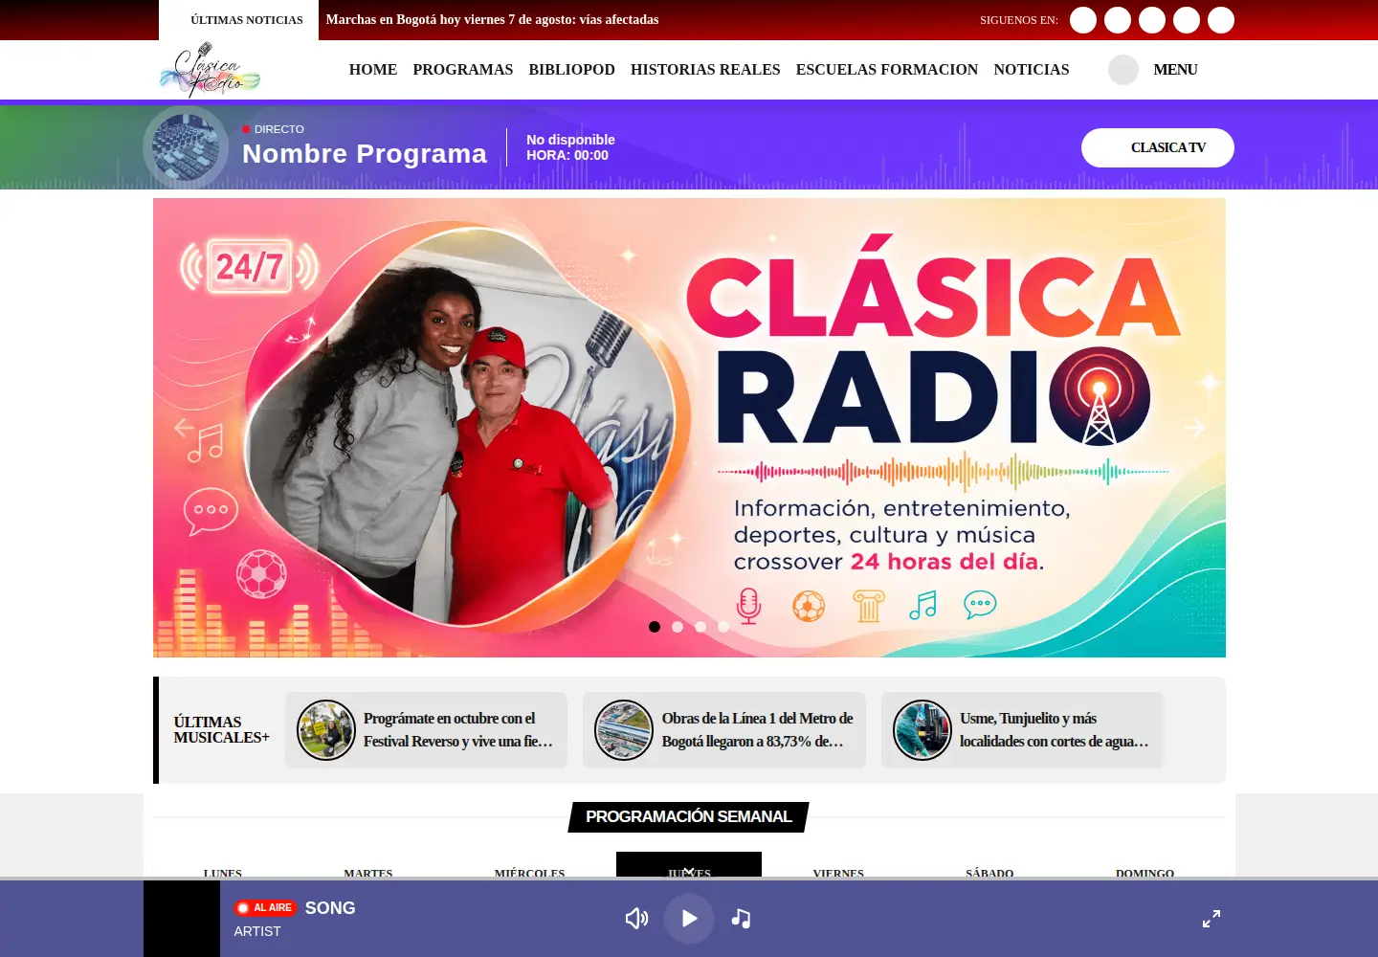Viewport: 1378px width, 957px height.
Task: Select the VIERNES schedule tab
Action: coord(838,873)
